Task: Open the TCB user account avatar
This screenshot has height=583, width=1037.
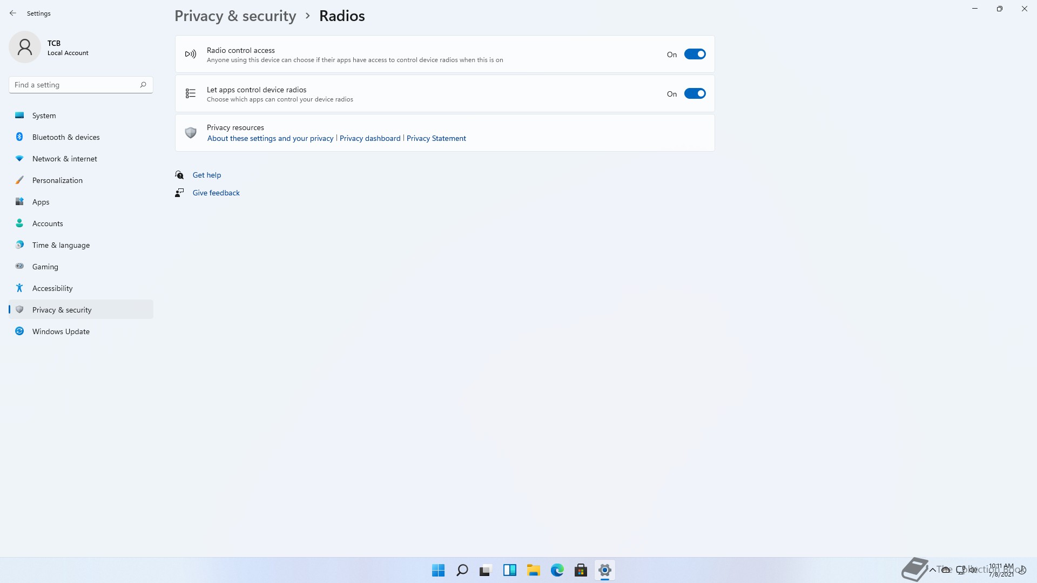Action: 25,47
